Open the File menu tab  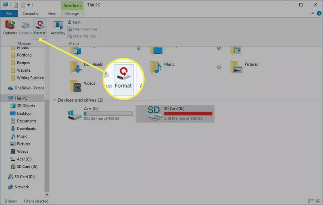point(9,13)
